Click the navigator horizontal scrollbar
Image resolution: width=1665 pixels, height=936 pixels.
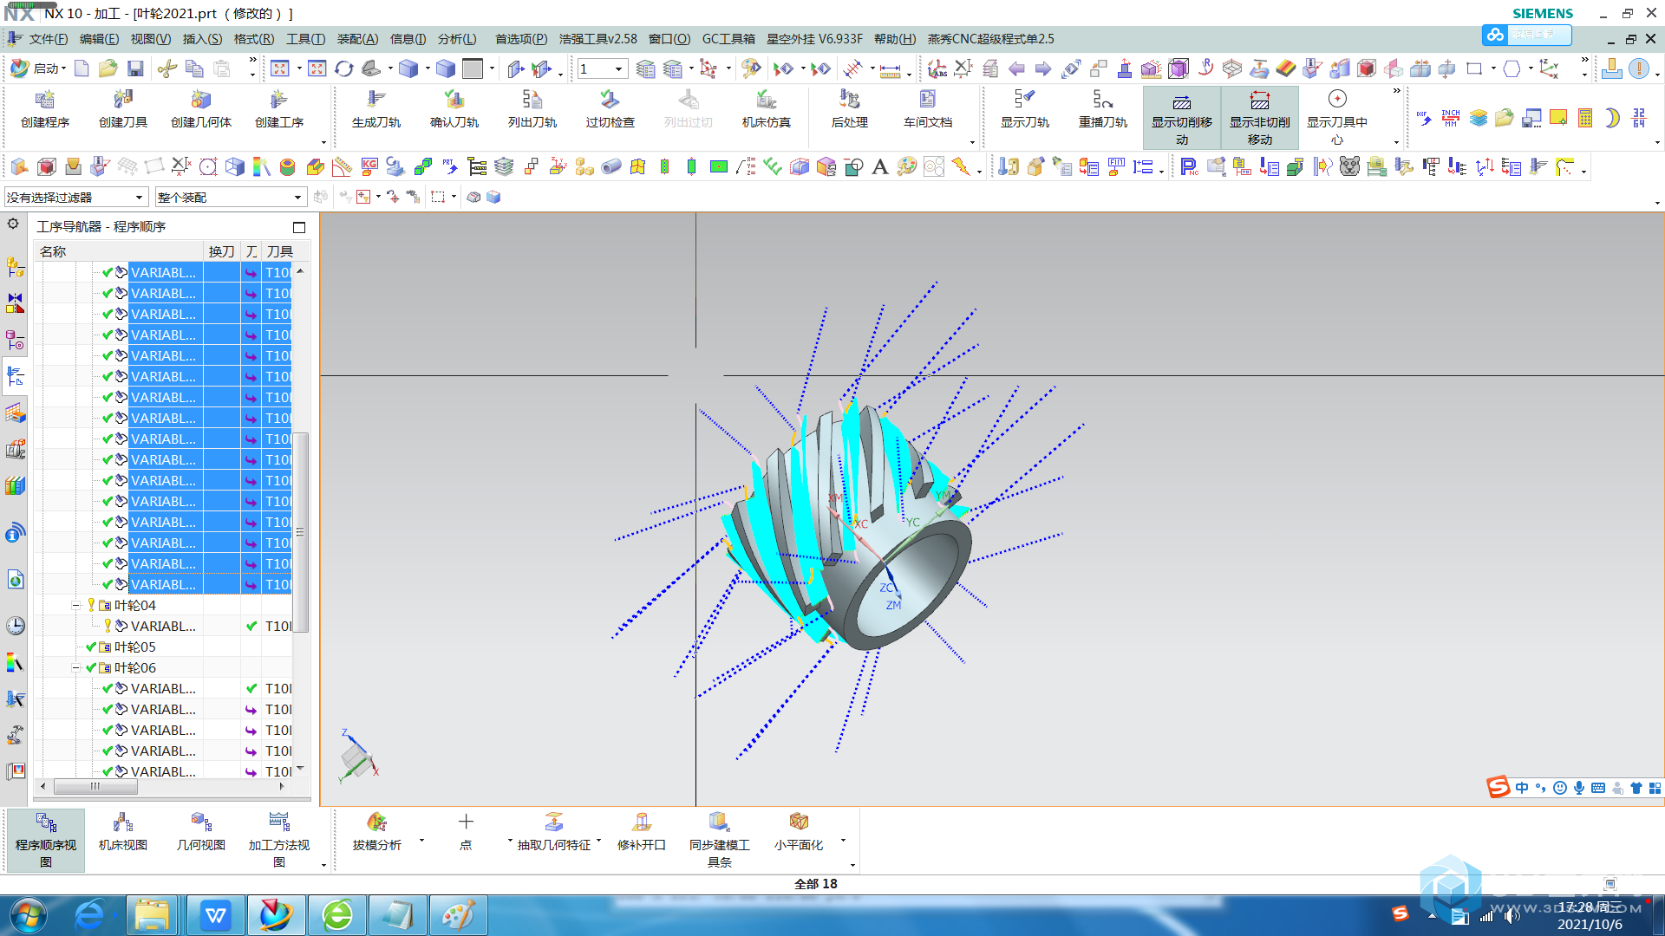coord(95,787)
